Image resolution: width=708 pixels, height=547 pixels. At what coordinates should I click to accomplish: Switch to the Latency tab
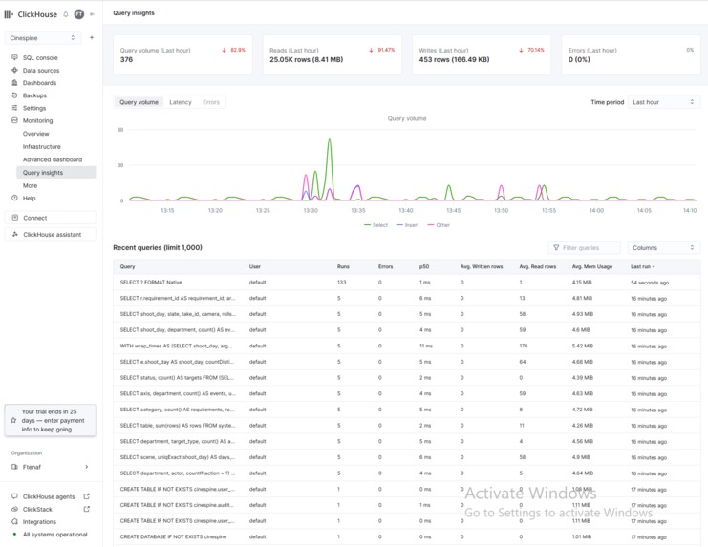(x=181, y=102)
